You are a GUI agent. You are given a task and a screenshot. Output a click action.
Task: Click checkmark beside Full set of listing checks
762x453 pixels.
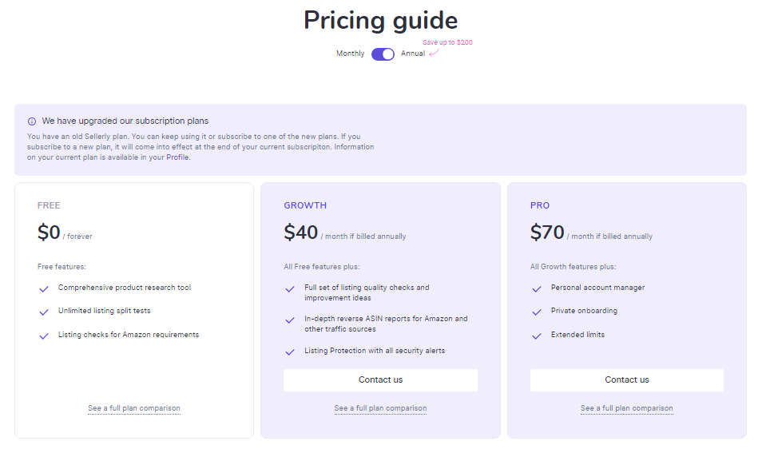pyautogui.click(x=290, y=289)
